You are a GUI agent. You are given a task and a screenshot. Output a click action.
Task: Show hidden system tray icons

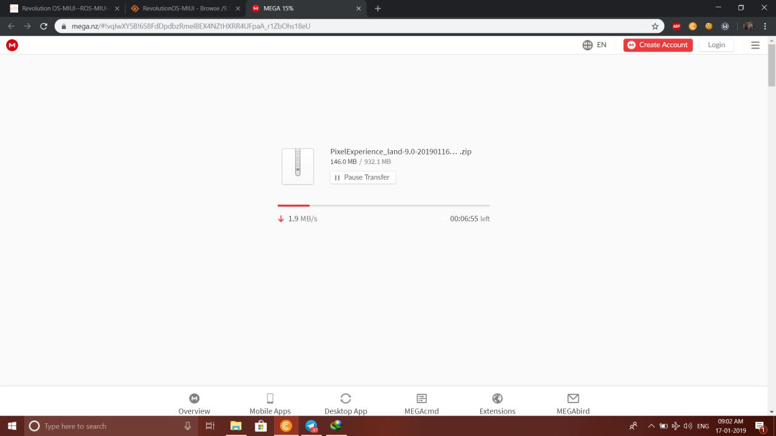pos(652,426)
